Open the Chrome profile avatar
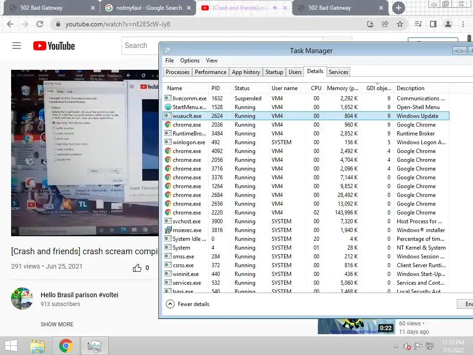 tap(448, 24)
